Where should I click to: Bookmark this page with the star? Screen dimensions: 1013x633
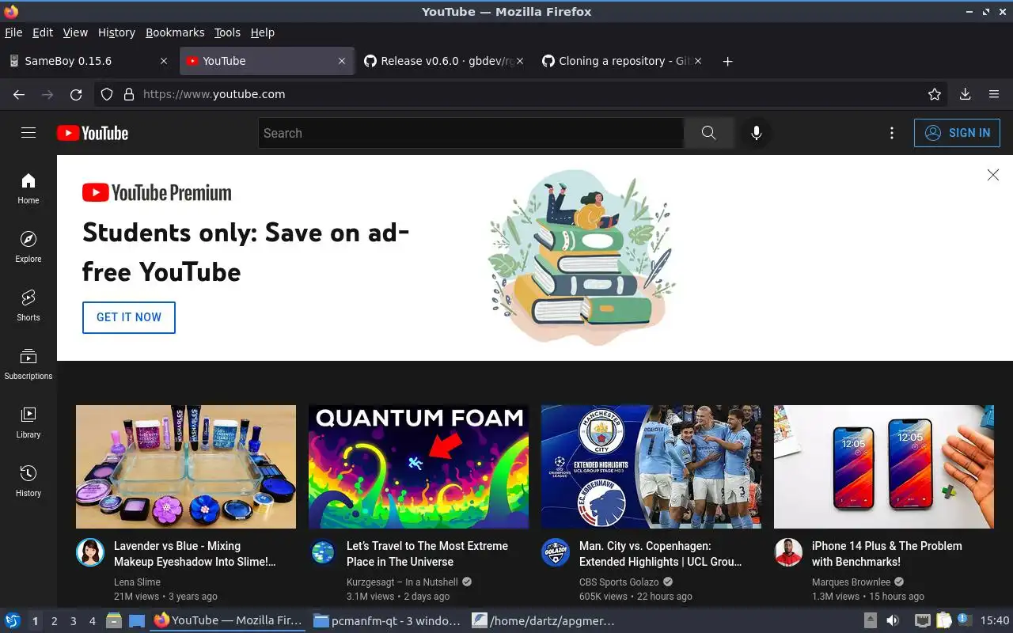tap(935, 94)
